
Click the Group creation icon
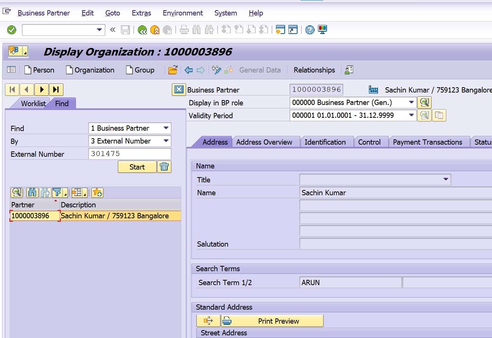(140, 70)
